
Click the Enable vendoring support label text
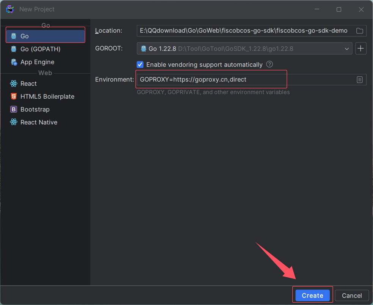coord(204,64)
